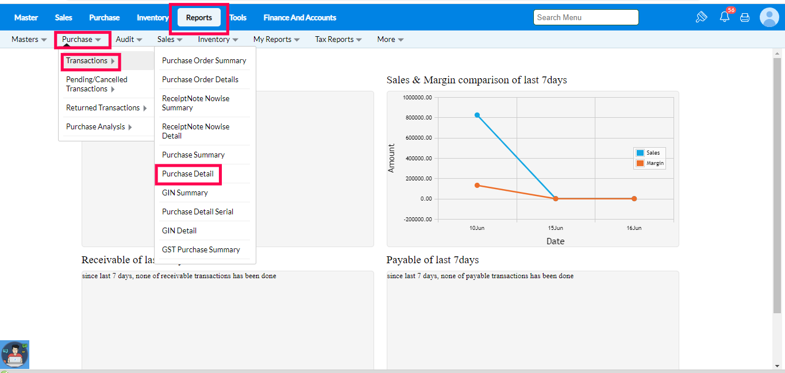The height and width of the screenshot is (373, 785).
Task: Click the support chat assistant icon
Action: (x=15, y=355)
